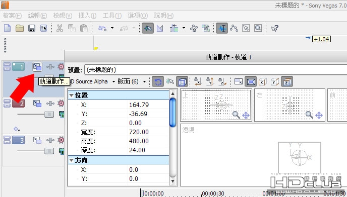This screenshot has width=347, height=197.
Task: Open the 編輯 menu
Action: point(38,16)
